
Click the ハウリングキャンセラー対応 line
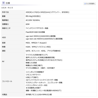[37, 85]
